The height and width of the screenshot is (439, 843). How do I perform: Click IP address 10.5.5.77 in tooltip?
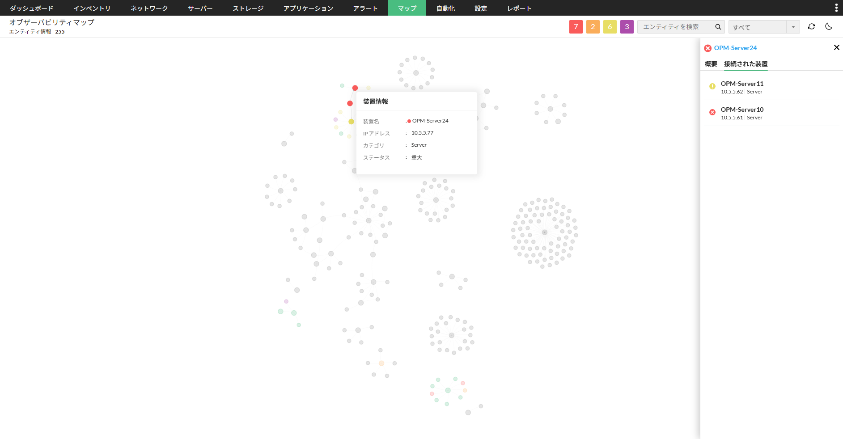click(x=422, y=133)
